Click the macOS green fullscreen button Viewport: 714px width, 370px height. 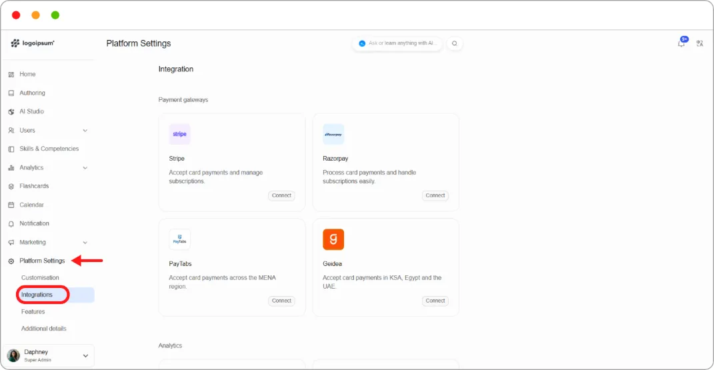[55, 15]
